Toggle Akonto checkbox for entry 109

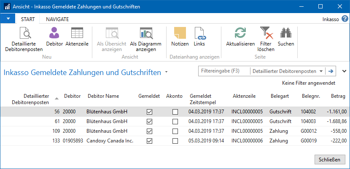pyautogui.click(x=175, y=131)
